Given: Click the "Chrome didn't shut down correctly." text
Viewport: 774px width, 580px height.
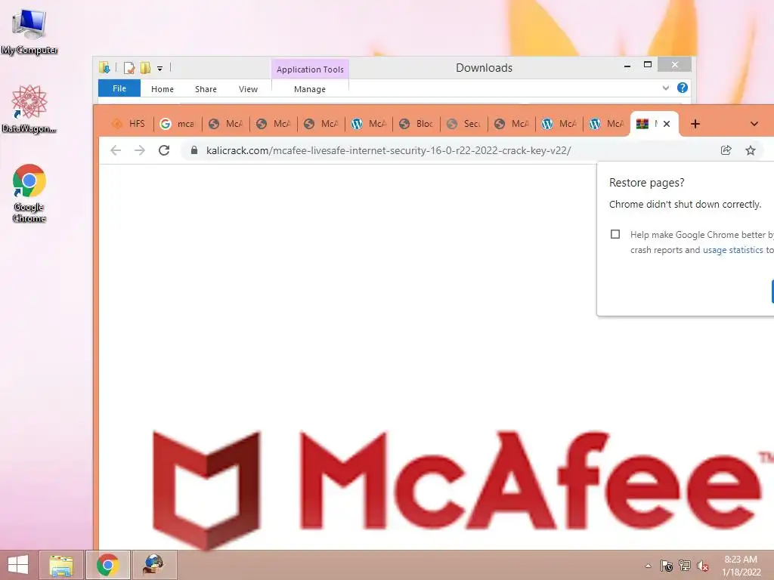Looking at the screenshot, I should pyautogui.click(x=685, y=204).
